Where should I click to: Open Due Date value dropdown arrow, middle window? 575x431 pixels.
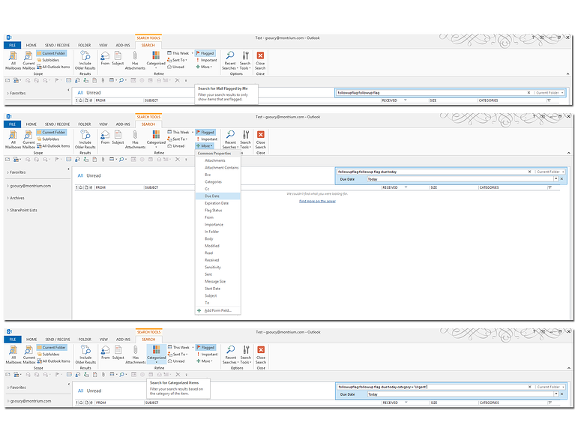pyautogui.click(x=556, y=179)
